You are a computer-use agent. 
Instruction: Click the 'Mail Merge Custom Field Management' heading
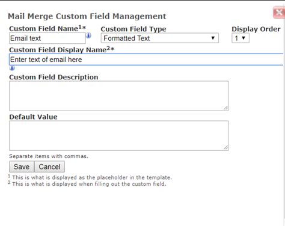[x=87, y=16]
